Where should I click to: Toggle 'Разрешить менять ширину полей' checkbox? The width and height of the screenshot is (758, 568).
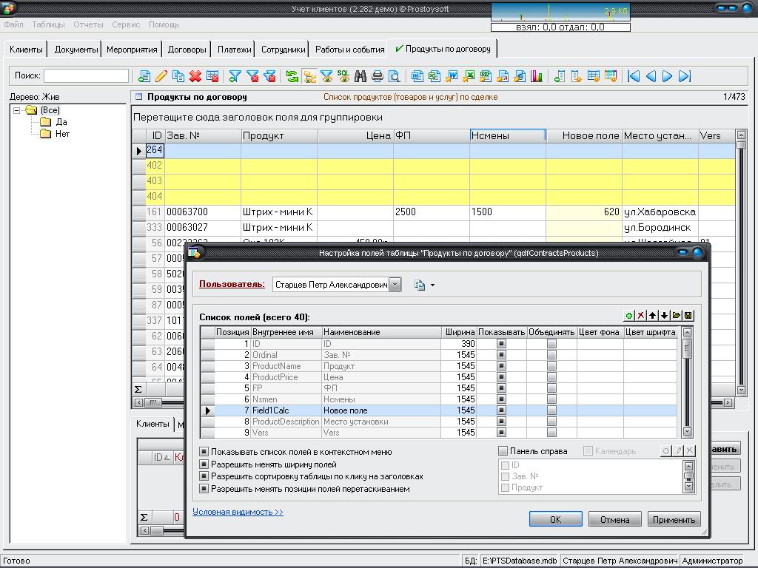click(204, 464)
